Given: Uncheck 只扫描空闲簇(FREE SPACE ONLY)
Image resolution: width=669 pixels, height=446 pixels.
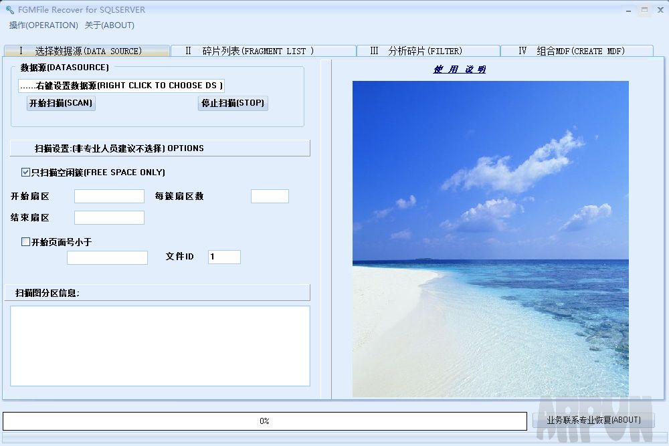Looking at the screenshot, I should point(25,172).
